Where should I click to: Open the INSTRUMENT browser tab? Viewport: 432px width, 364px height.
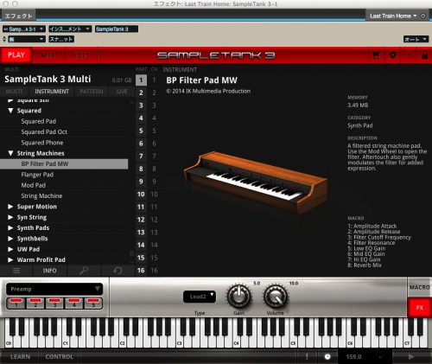click(x=52, y=92)
